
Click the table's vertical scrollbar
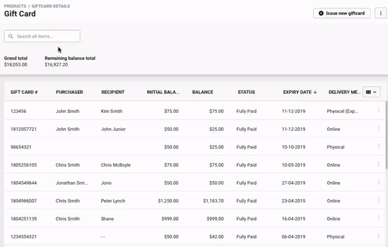pos(386,136)
